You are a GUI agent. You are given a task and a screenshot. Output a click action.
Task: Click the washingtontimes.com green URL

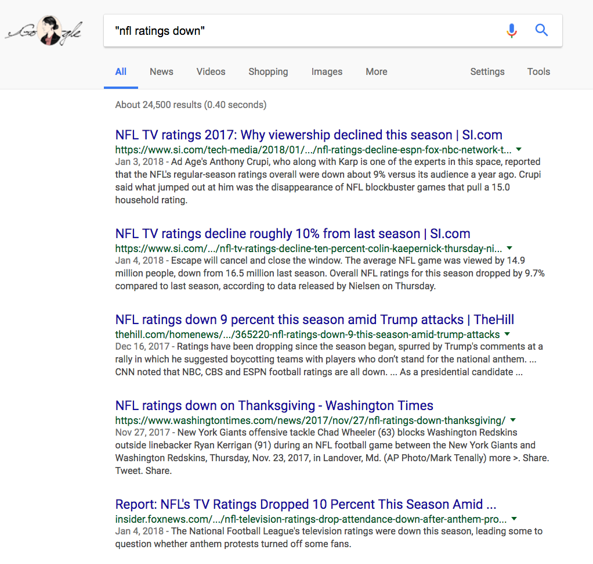(310, 421)
